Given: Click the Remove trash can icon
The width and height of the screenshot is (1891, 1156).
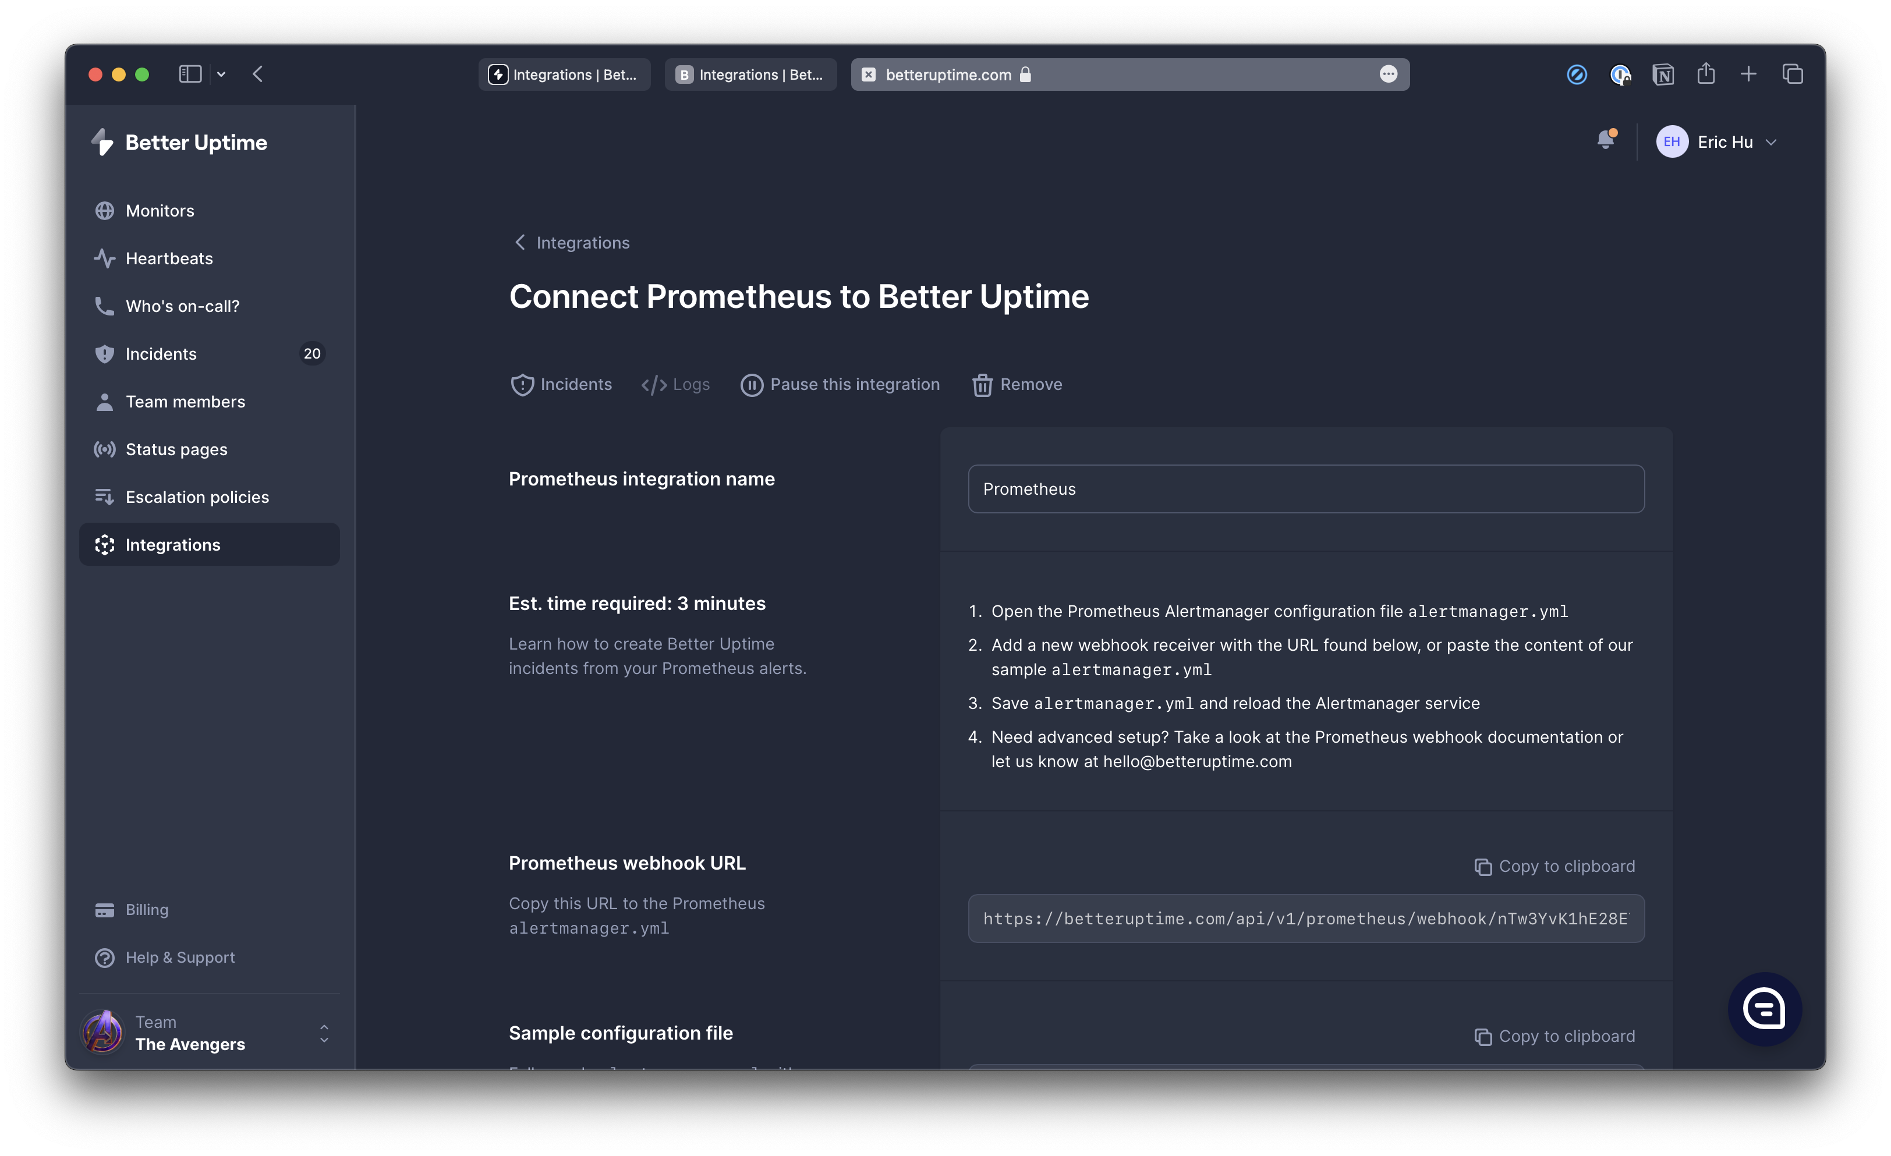Looking at the screenshot, I should tap(982, 385).
